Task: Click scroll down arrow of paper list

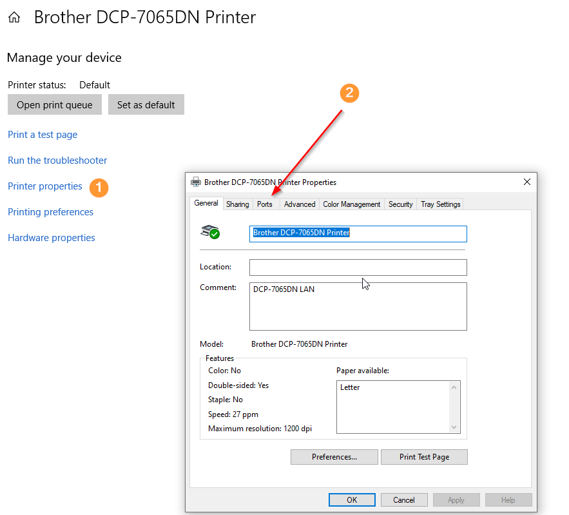Action: (x=454, y=427)
